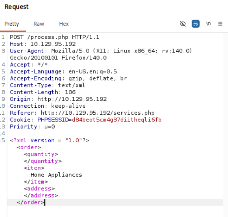This screenshot has width=228, height=217.
Task: Click the opening <address> tag
Action: (39, 189)
